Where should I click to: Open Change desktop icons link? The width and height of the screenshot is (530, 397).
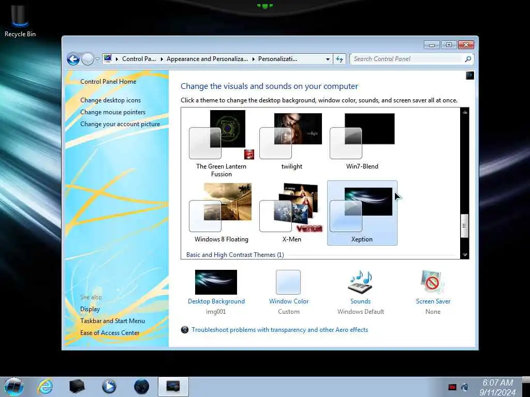111,100
